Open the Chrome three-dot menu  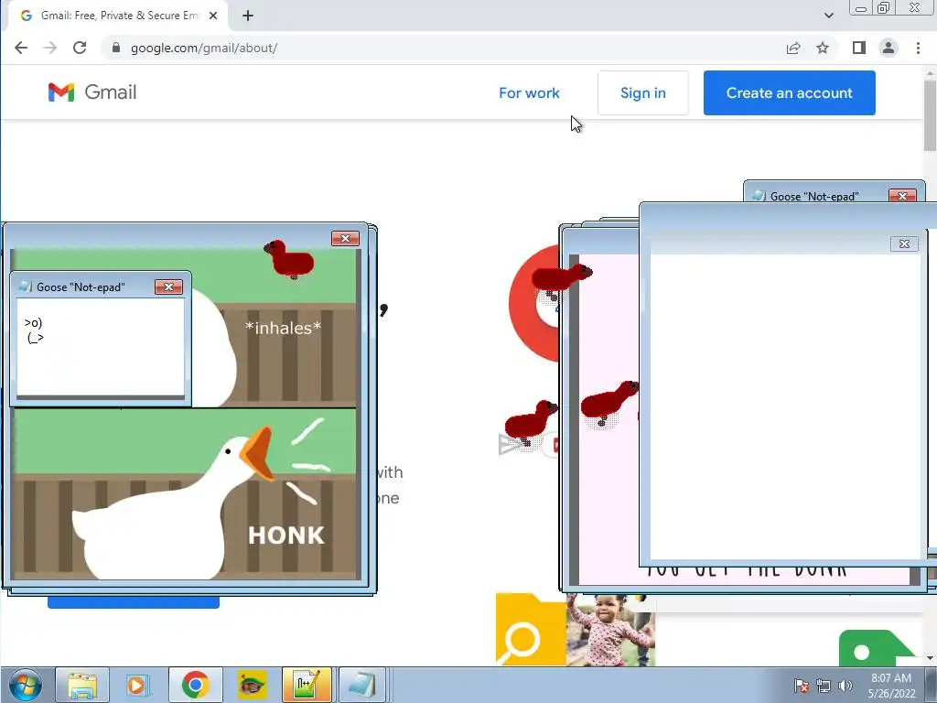pos(918,48)
